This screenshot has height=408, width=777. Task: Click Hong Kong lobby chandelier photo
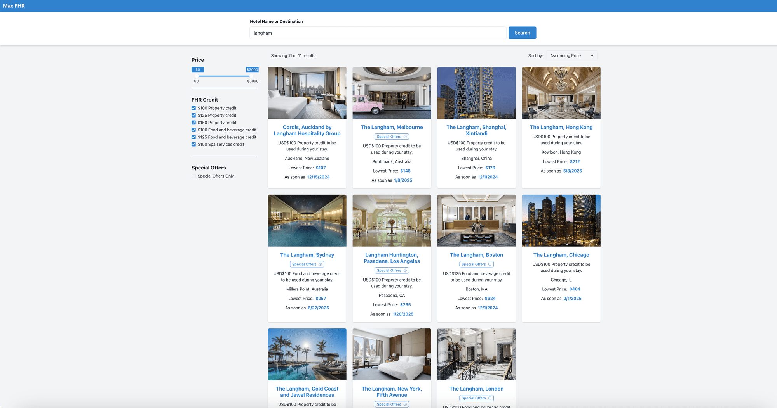(x=561, y=93)
